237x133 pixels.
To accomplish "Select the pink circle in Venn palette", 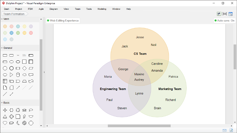I will [31, 33].
